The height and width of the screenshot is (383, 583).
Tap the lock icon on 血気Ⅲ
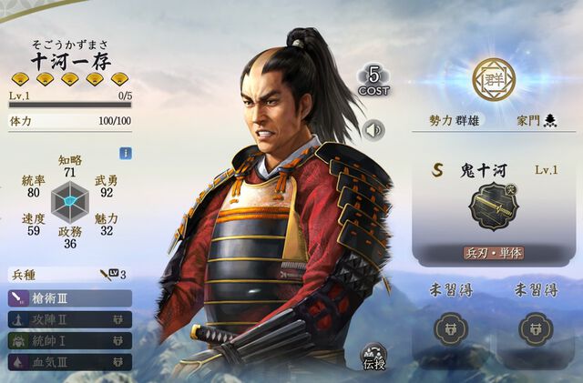coord(118,361)
